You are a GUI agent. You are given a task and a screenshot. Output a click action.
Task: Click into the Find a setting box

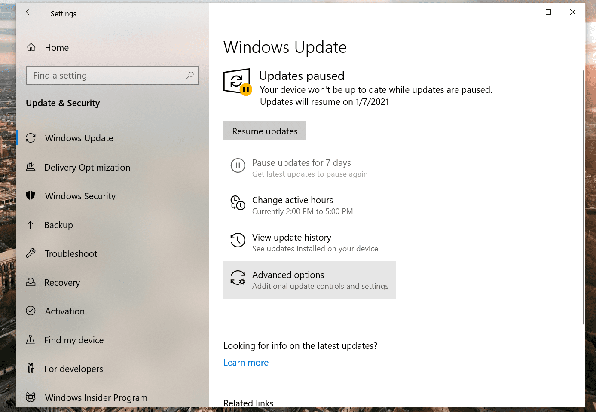coord(112,75)
